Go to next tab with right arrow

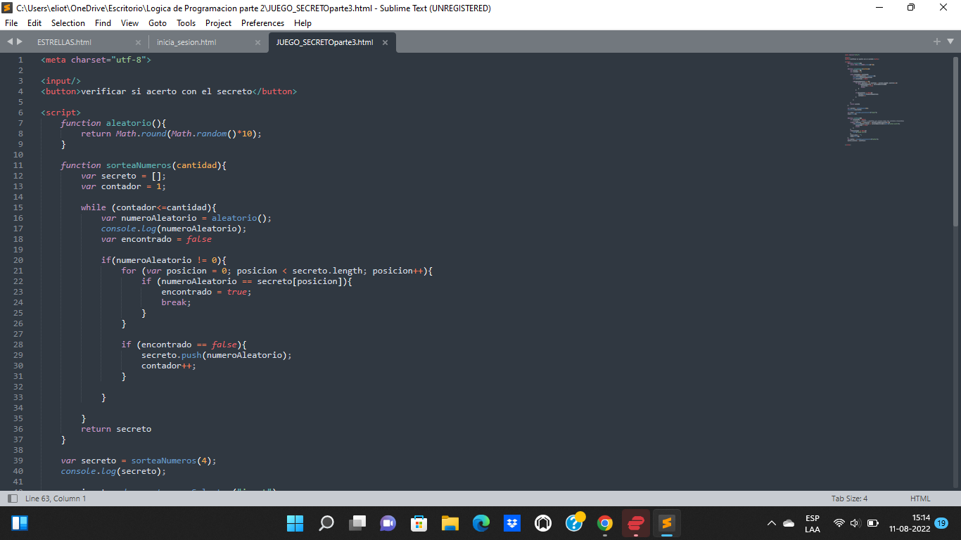[x=20, y=42]
